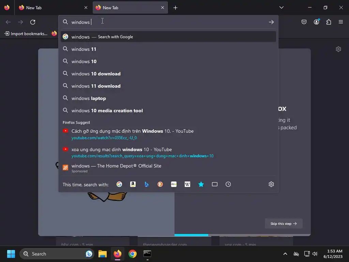
Task: Select the 'windows 10' suggestion
Action: (x=168, y=61)
